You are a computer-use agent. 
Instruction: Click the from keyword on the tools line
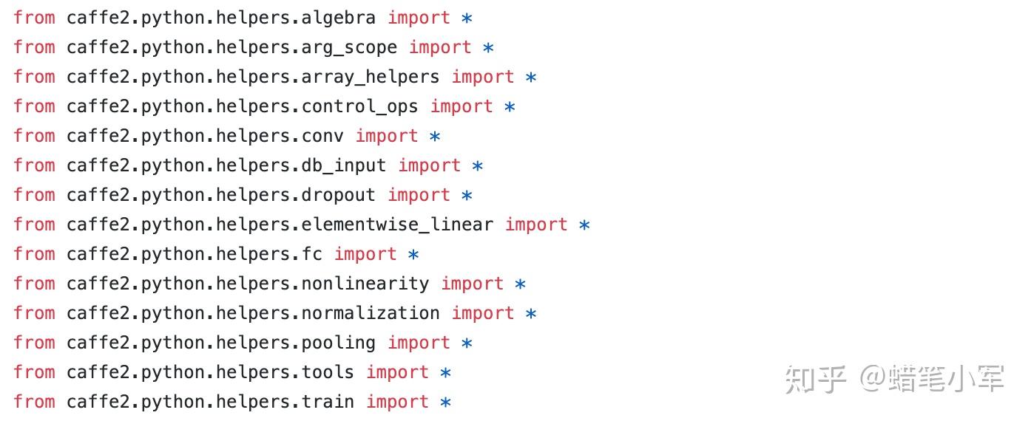(x=34, y=372)
